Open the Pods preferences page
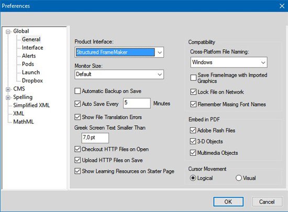The height and width of the screenshot is (212, 288). [x=28, y=64]
